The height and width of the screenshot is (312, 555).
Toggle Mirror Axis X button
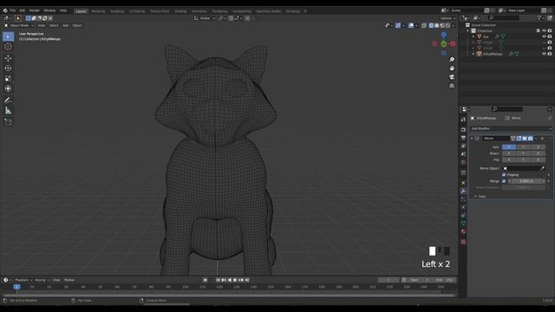pyautogui.click(x=509, y=146)
